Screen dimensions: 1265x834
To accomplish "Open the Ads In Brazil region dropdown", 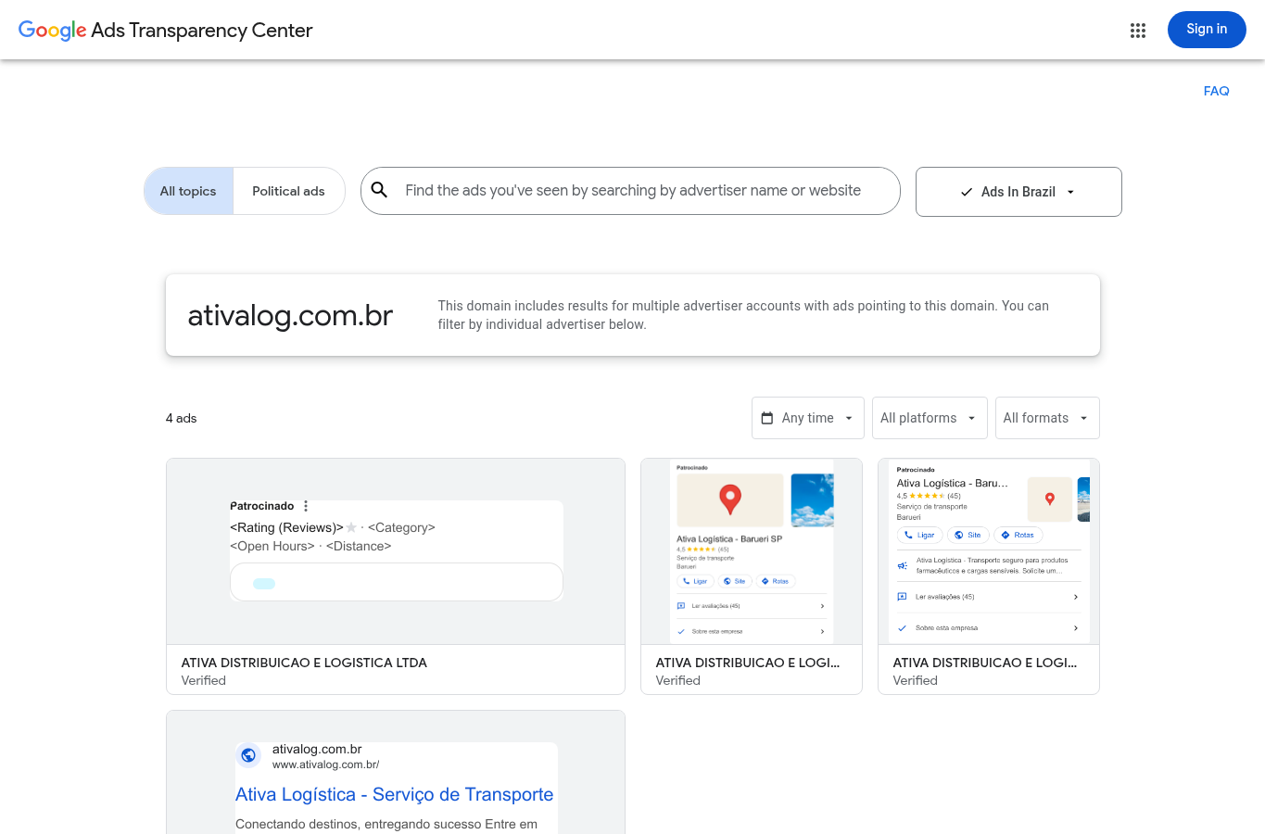I will [x=1018, y=192].
